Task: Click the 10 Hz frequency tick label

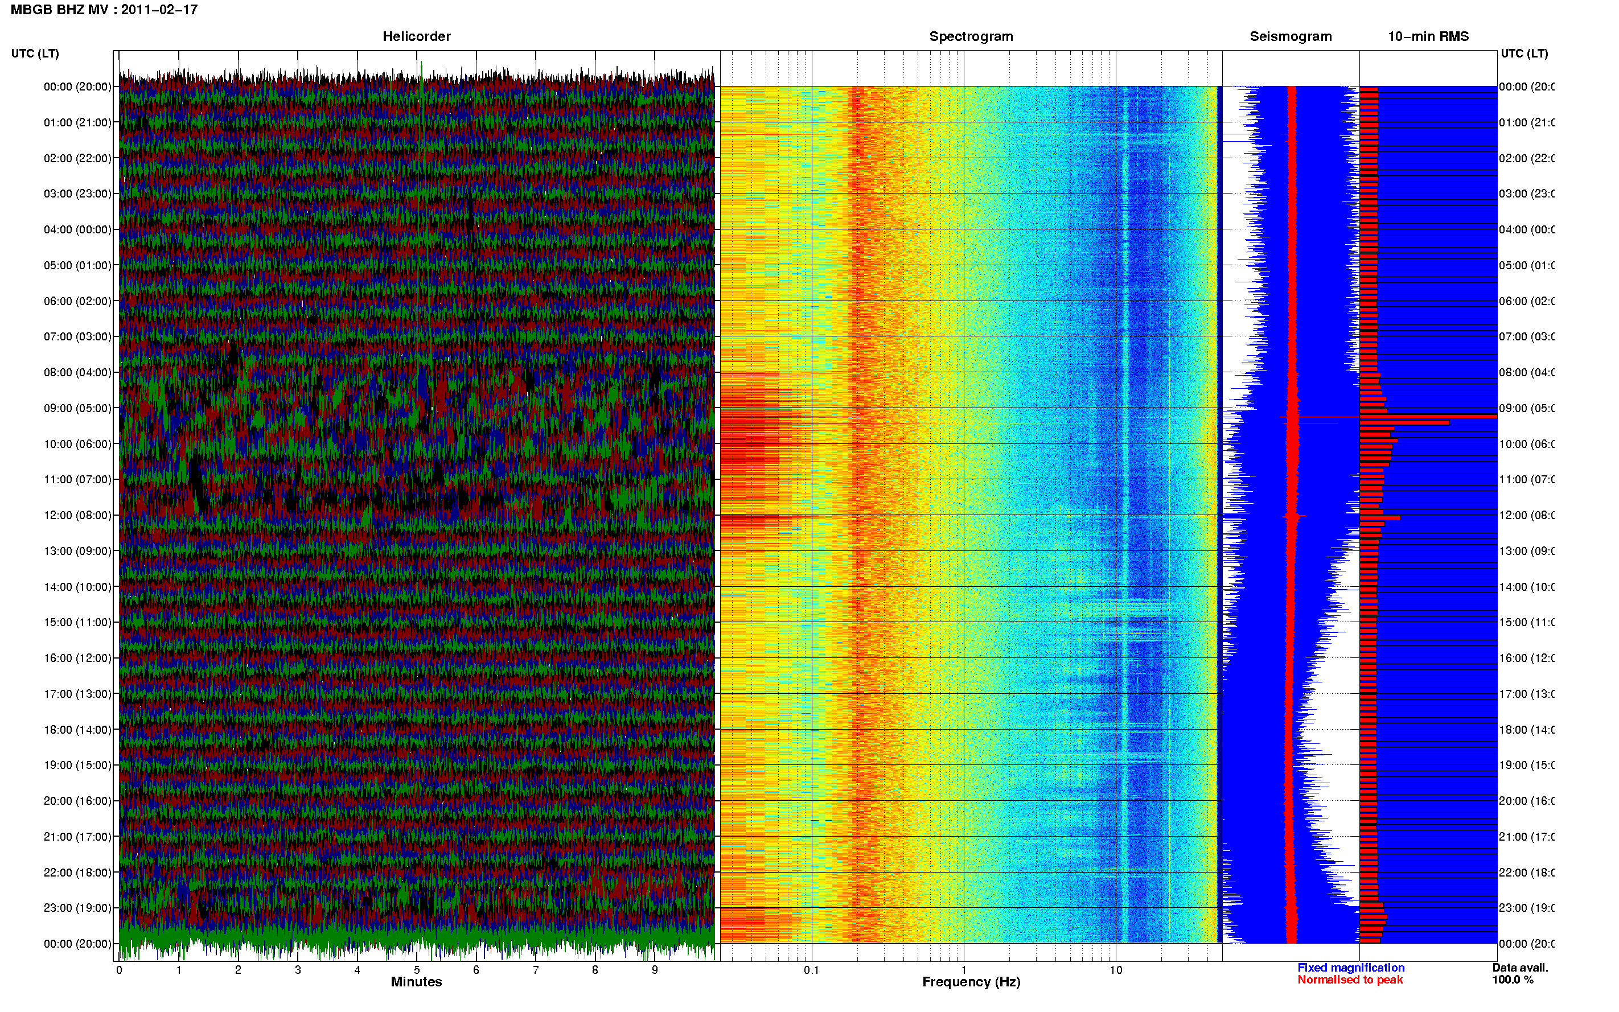Action: pos(1116,970)
